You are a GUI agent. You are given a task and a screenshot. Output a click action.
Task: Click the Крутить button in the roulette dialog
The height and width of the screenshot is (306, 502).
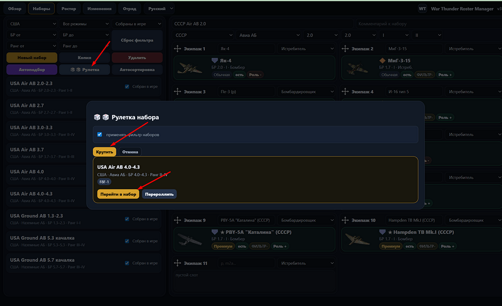click(104, 151)
